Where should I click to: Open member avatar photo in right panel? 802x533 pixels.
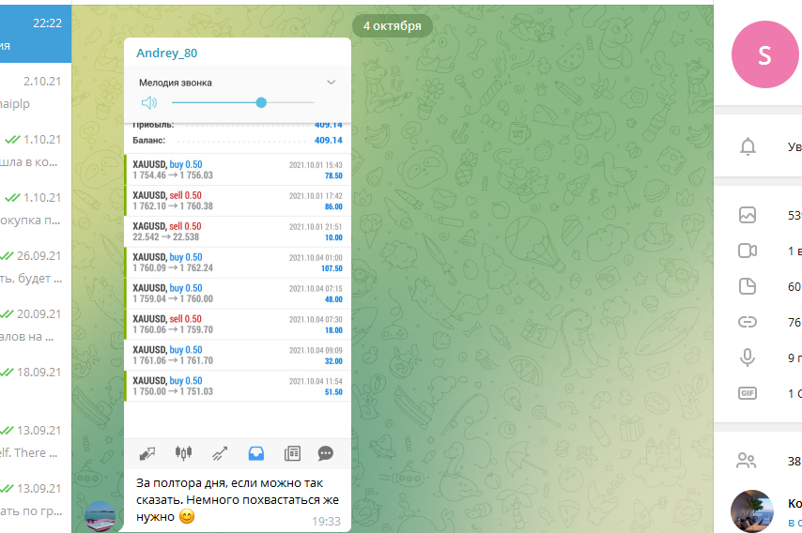[752, 511]
